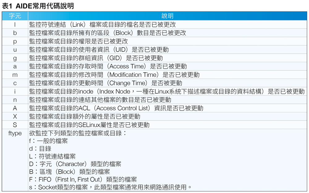Select the 'a' character cell
This screenshot has height=193, width=309.
(15, 66)
